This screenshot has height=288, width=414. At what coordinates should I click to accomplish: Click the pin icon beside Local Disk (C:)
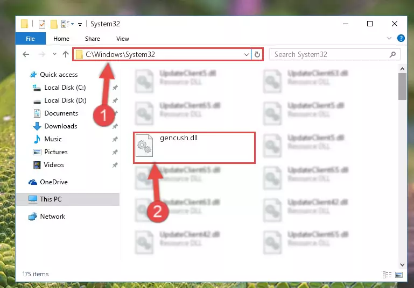115,88
